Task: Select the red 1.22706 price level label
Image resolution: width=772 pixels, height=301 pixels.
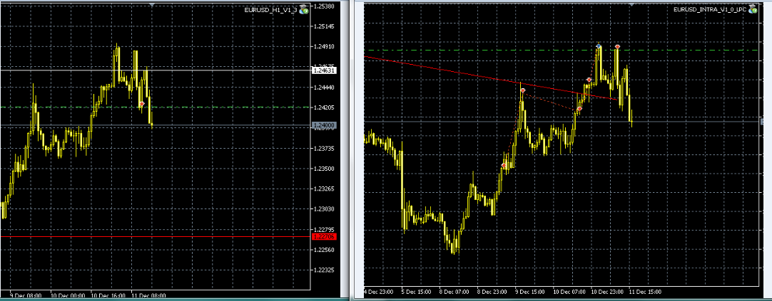Action: 324,237
